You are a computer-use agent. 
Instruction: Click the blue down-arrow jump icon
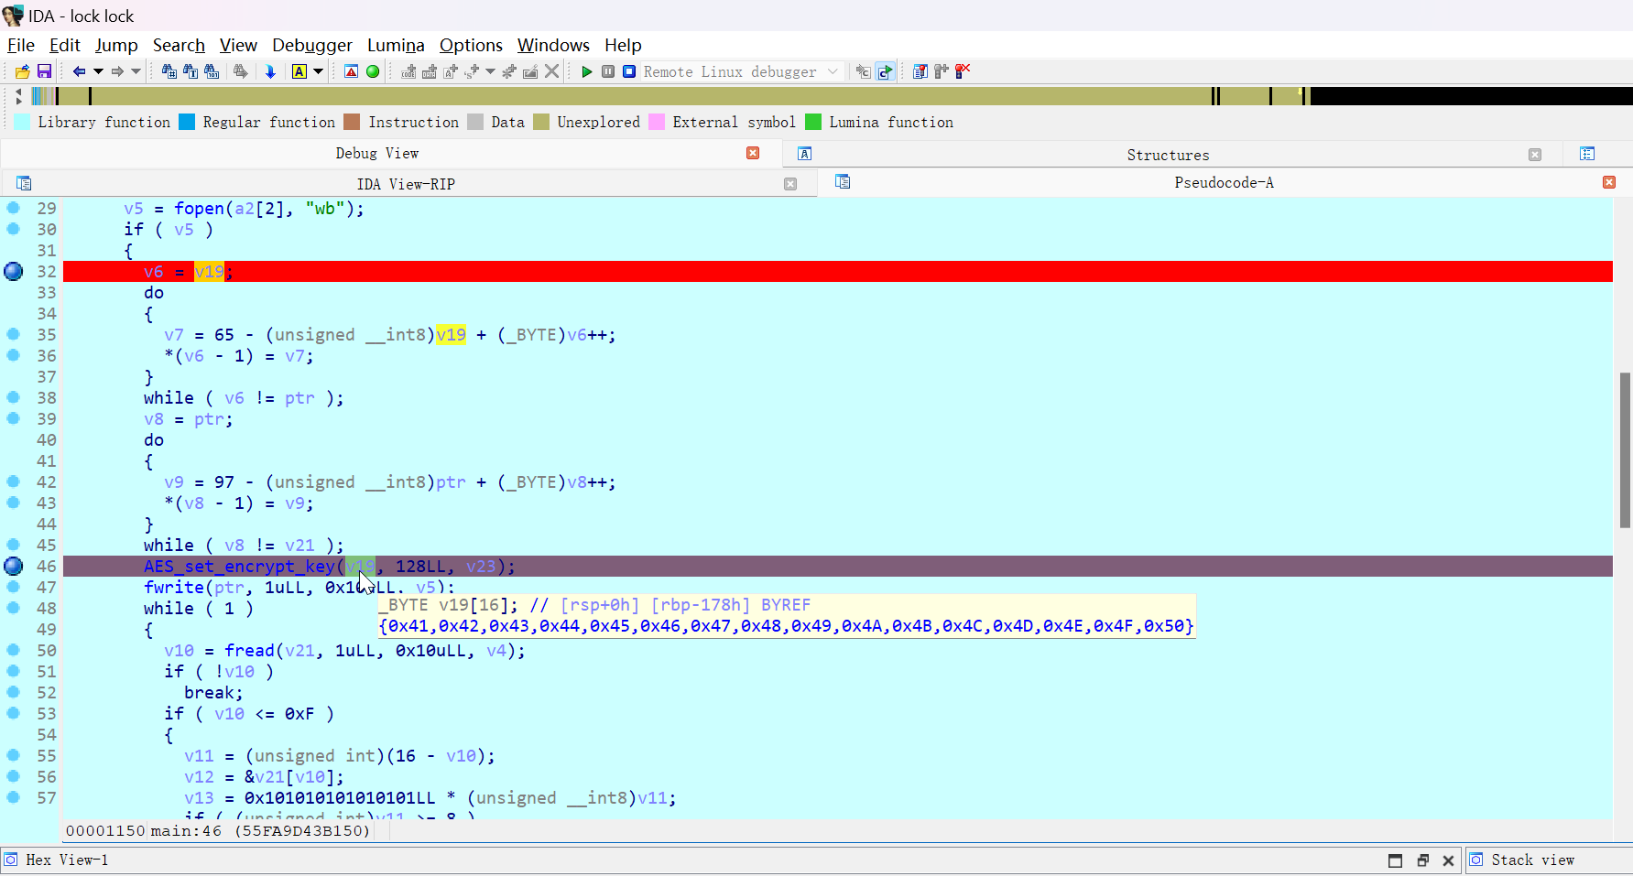[270, 71]
